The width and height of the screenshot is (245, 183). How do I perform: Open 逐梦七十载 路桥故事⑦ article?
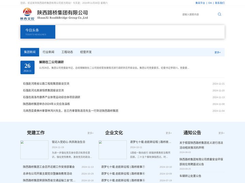123,167
